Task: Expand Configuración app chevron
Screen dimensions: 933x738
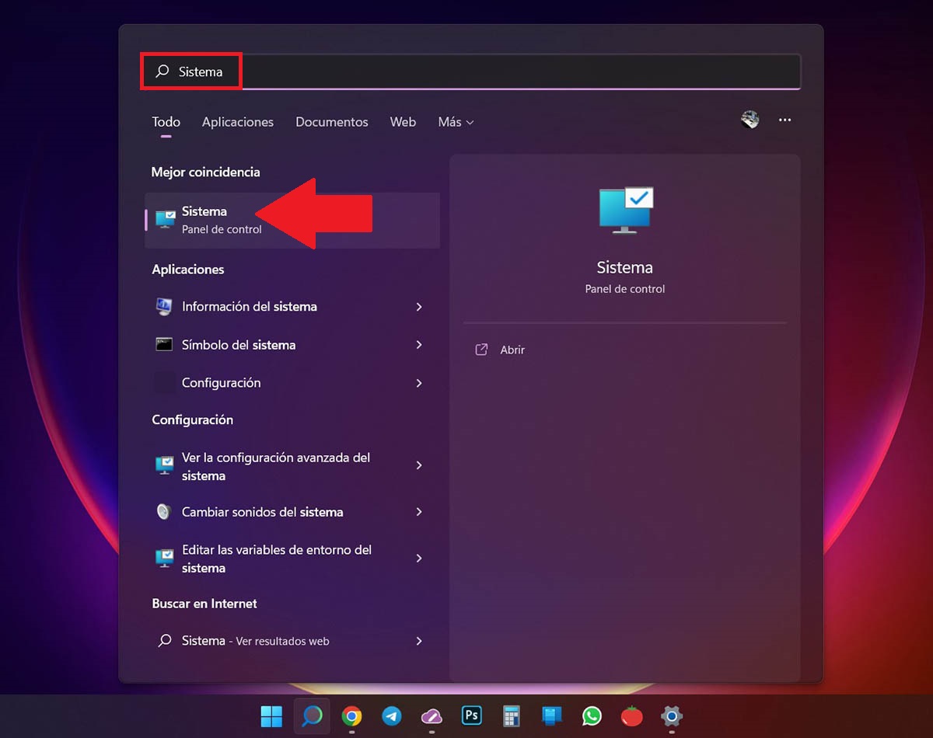Action: 419,383
